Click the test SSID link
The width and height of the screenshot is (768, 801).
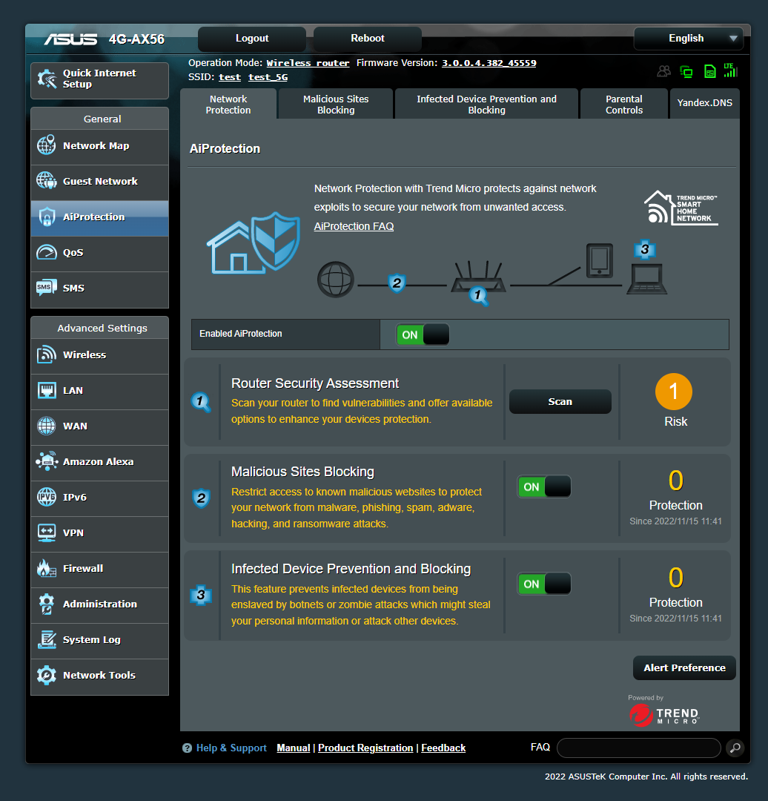(x=230, y=77)
